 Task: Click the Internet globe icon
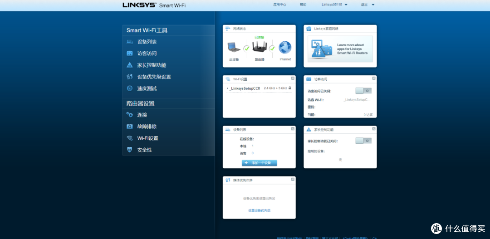pyautogui.click(x=285, y=47)
